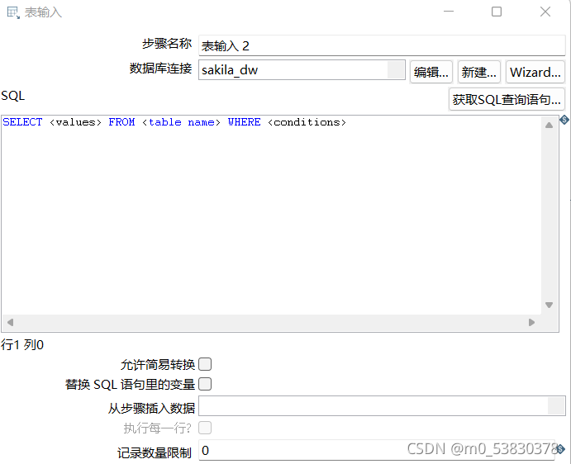This screenshot has width=571, height=464.
Task: Click the FROM keyword in the SQL
Action: pyautogui.click(x=121, y=122)
